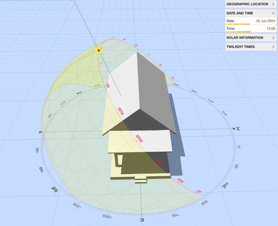This screenshot has width=278, height=226.
Task: Collapse the Date and Time panel
Action: coord(251,13)
